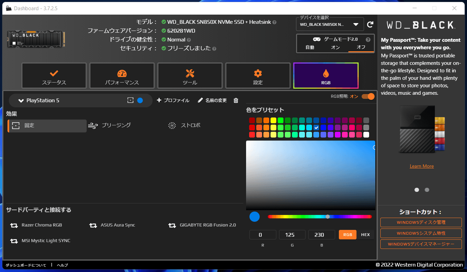Click the blue color dot in profile bar
The width and height of the screenshot is (467, 272).
[140, 101]
